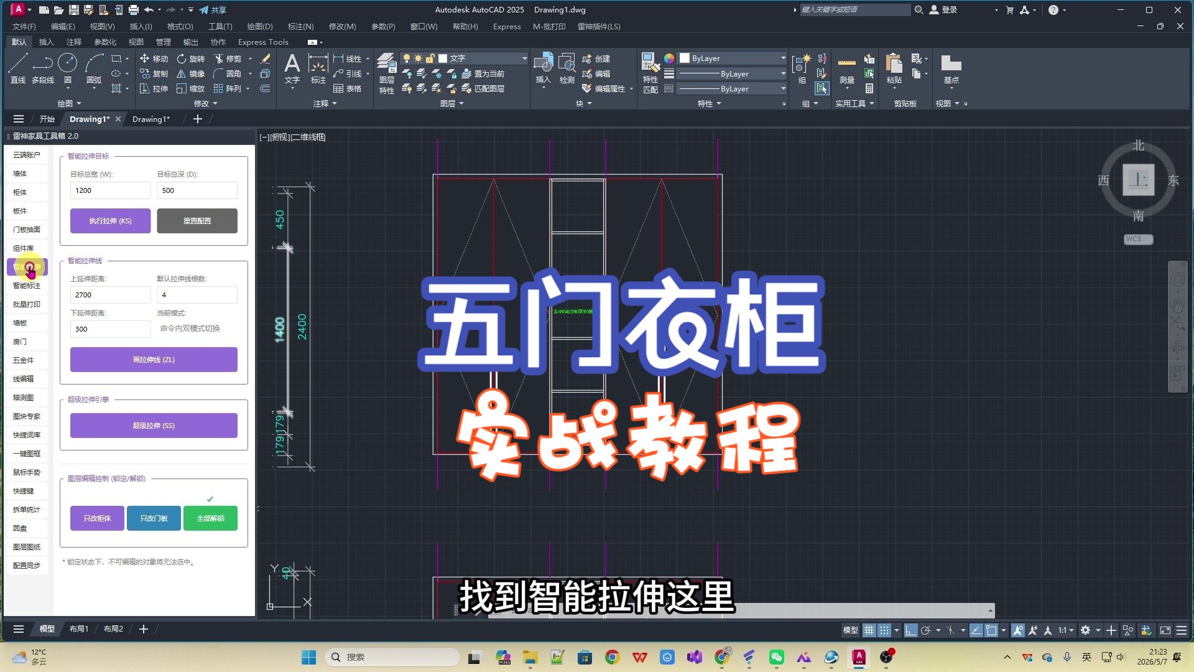The image size is (1194, 672).
Task: Open Smart Annotation (智能标注) sidebar item
Action: [27, 286]
